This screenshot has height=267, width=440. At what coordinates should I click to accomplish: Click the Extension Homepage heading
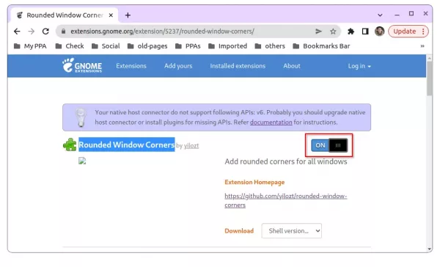(254, 182)
